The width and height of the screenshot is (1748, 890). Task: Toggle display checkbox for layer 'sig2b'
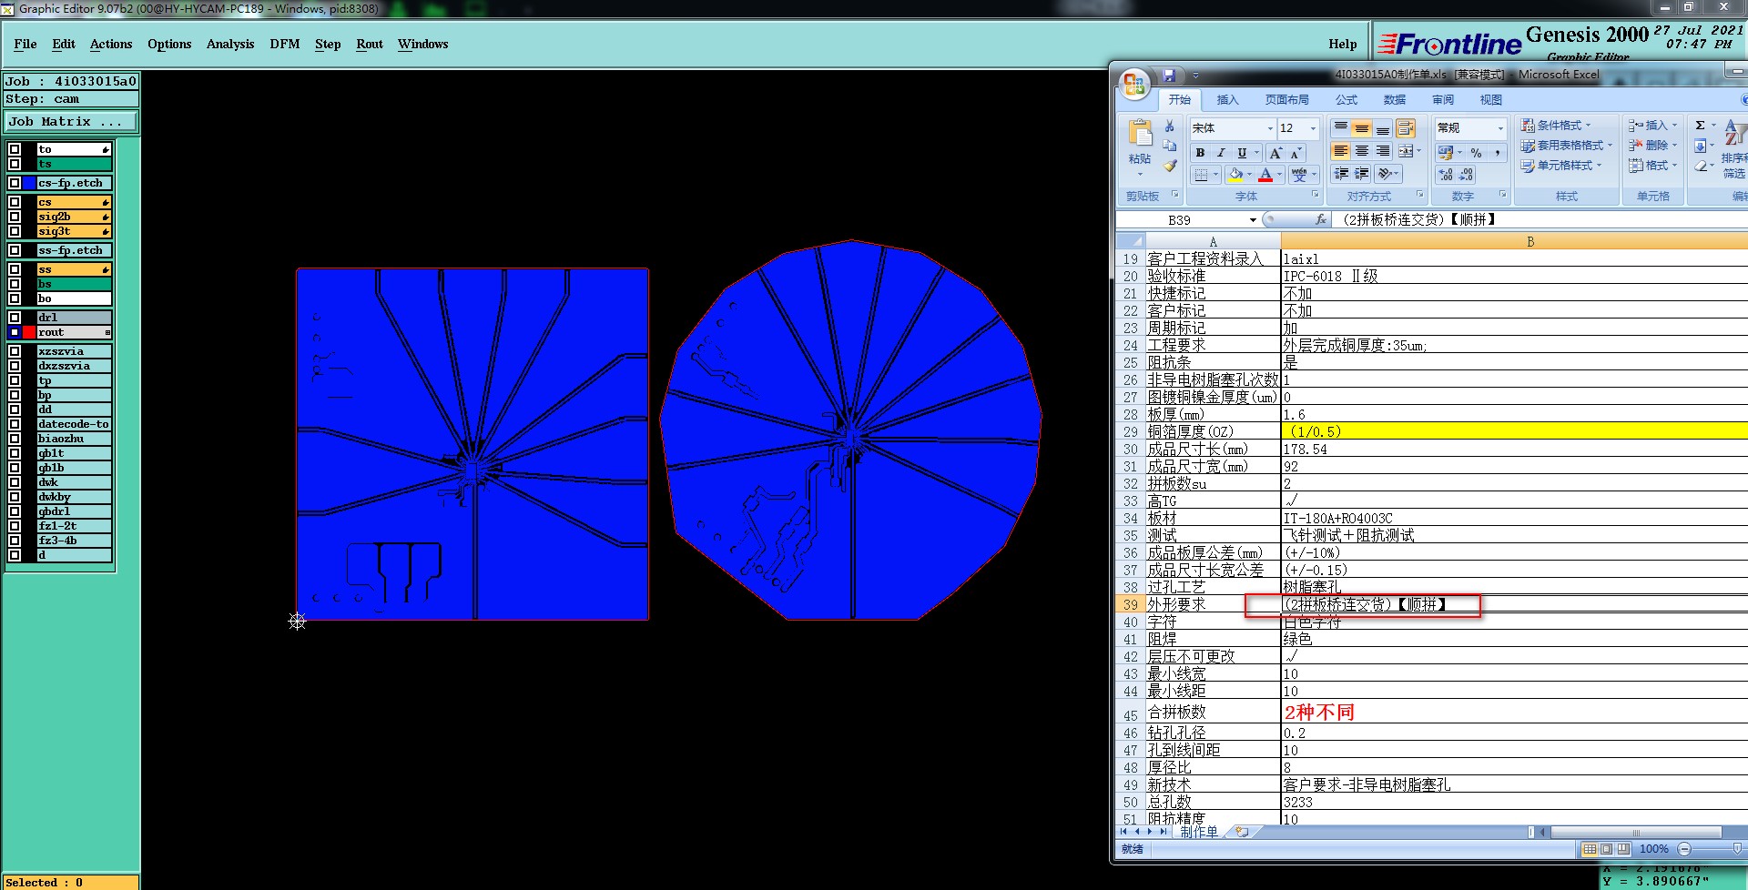(15, 217)
